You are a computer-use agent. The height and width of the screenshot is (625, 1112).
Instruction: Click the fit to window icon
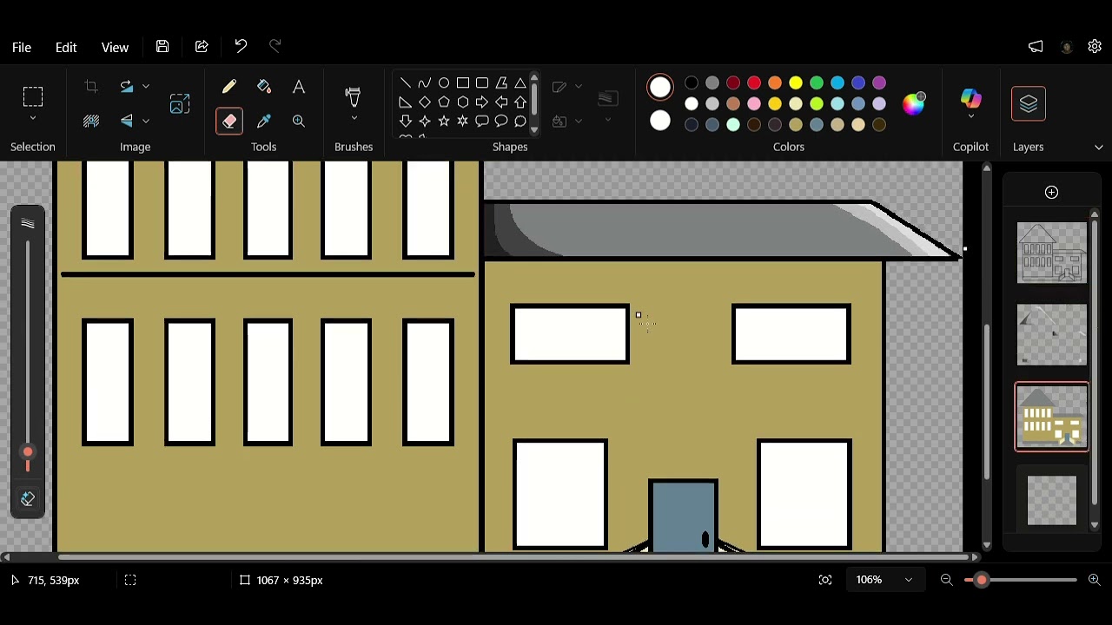(x=825, y=580)
